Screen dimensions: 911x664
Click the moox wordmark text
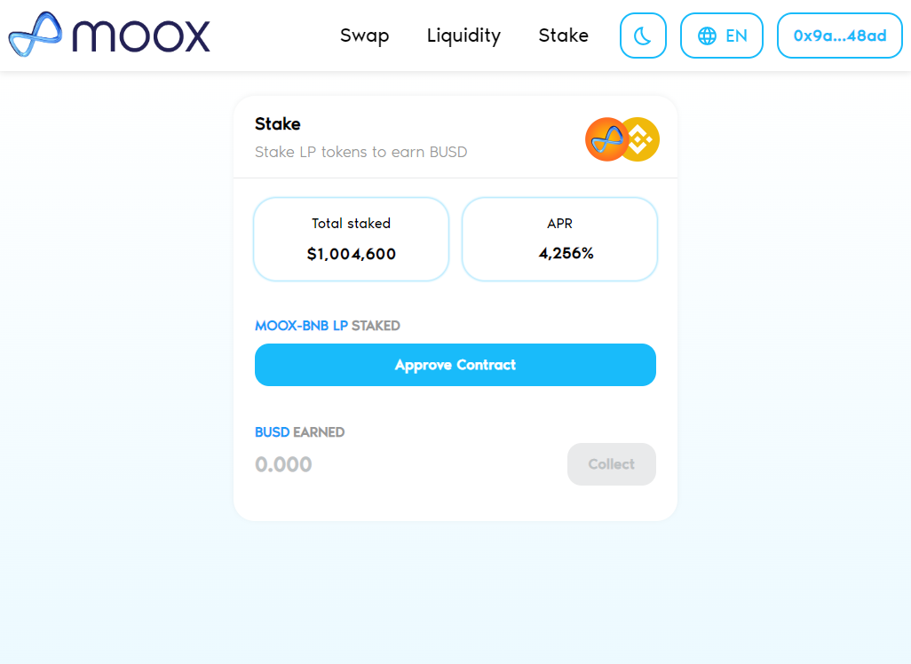pos(141,36)
